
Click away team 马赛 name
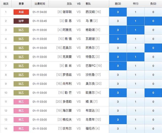click(x=89, y=21)
